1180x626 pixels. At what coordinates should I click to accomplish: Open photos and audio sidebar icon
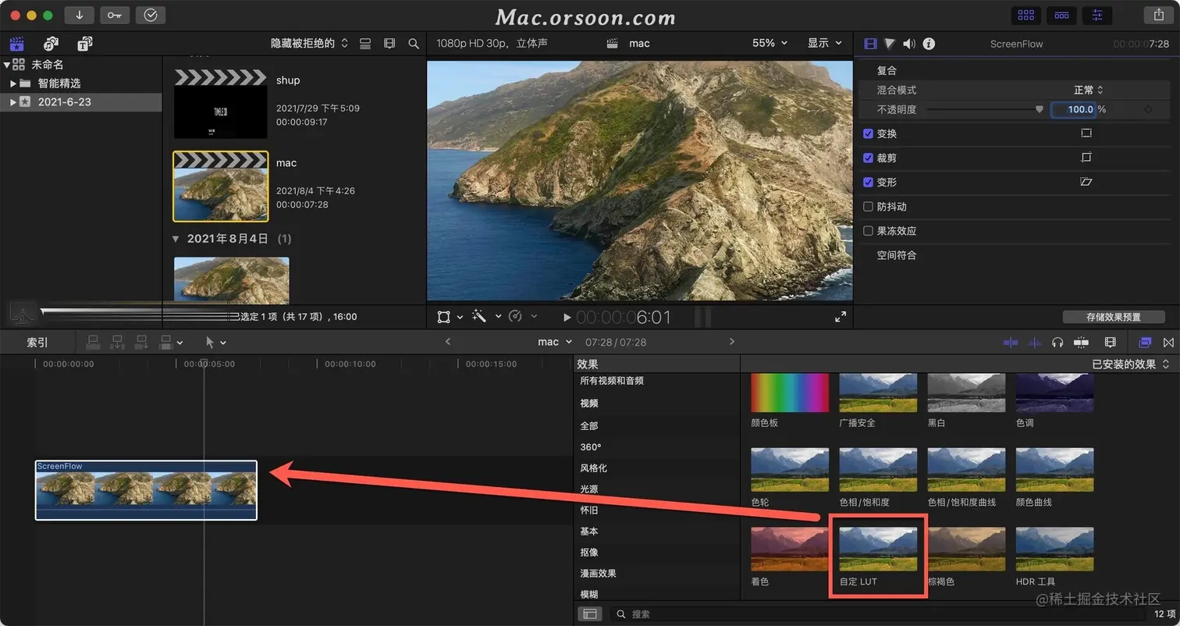tap(51, 44)
